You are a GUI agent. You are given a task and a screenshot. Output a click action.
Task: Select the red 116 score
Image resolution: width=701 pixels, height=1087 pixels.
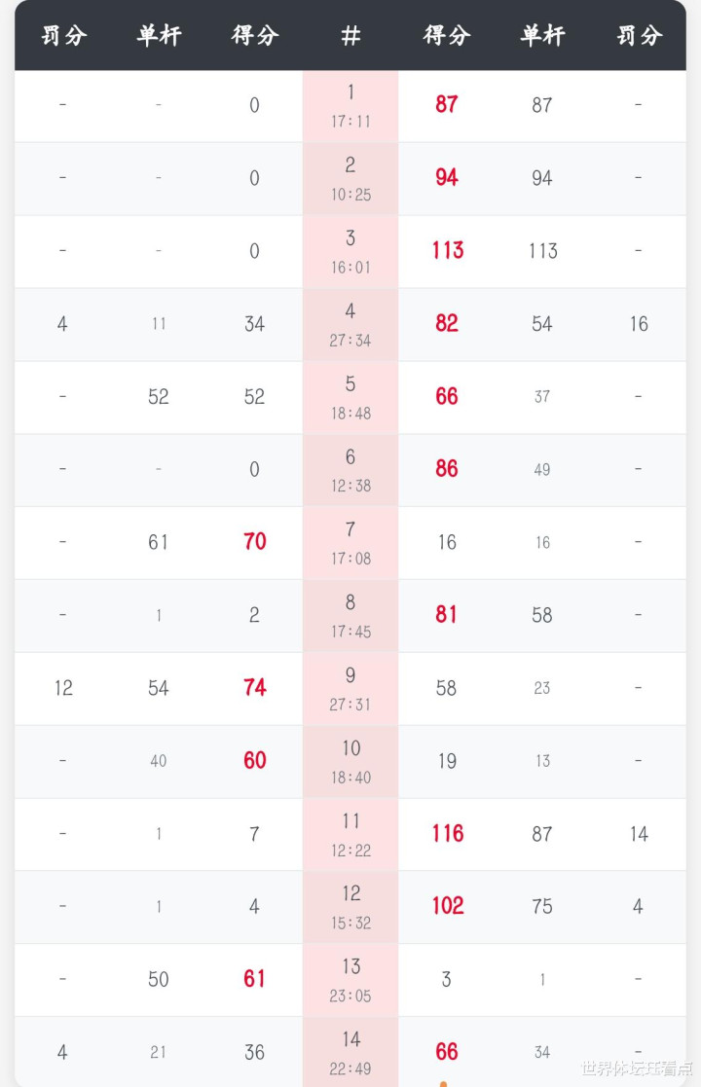(447, 834)
